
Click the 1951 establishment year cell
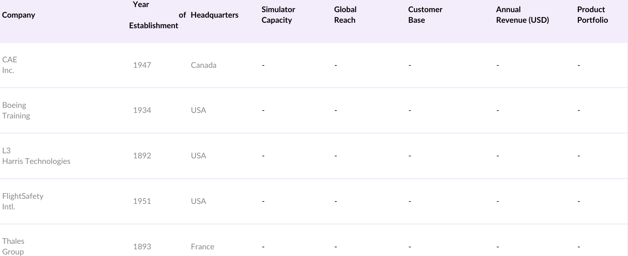142,201
